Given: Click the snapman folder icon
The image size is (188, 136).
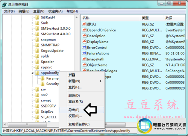Looking at the screenshot, I should (37, 39).
